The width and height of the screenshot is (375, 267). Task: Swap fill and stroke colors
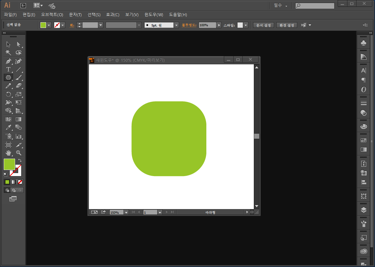20,160
